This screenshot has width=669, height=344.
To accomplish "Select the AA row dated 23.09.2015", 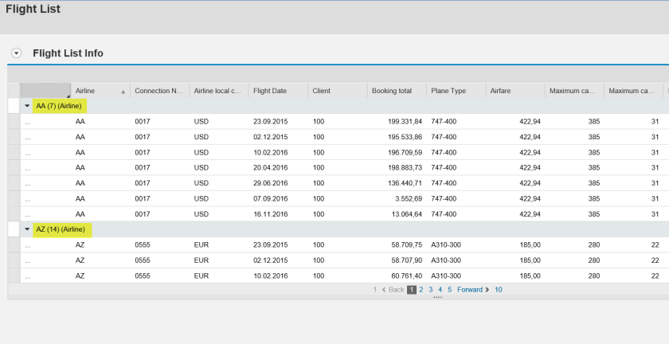I will tap(14, 122).
